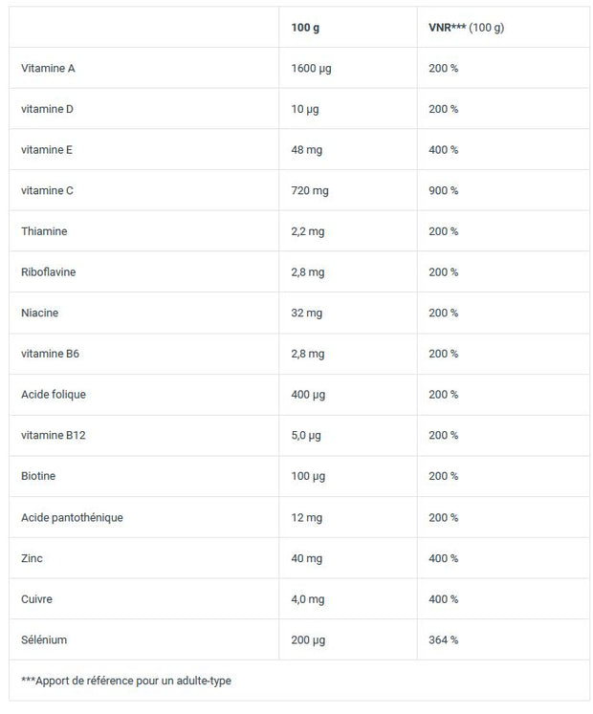The width and height of the screenshot is (593, 714).
Task: Click the Biotine row label
Action: pyautogui.click(x=38, y=476)
